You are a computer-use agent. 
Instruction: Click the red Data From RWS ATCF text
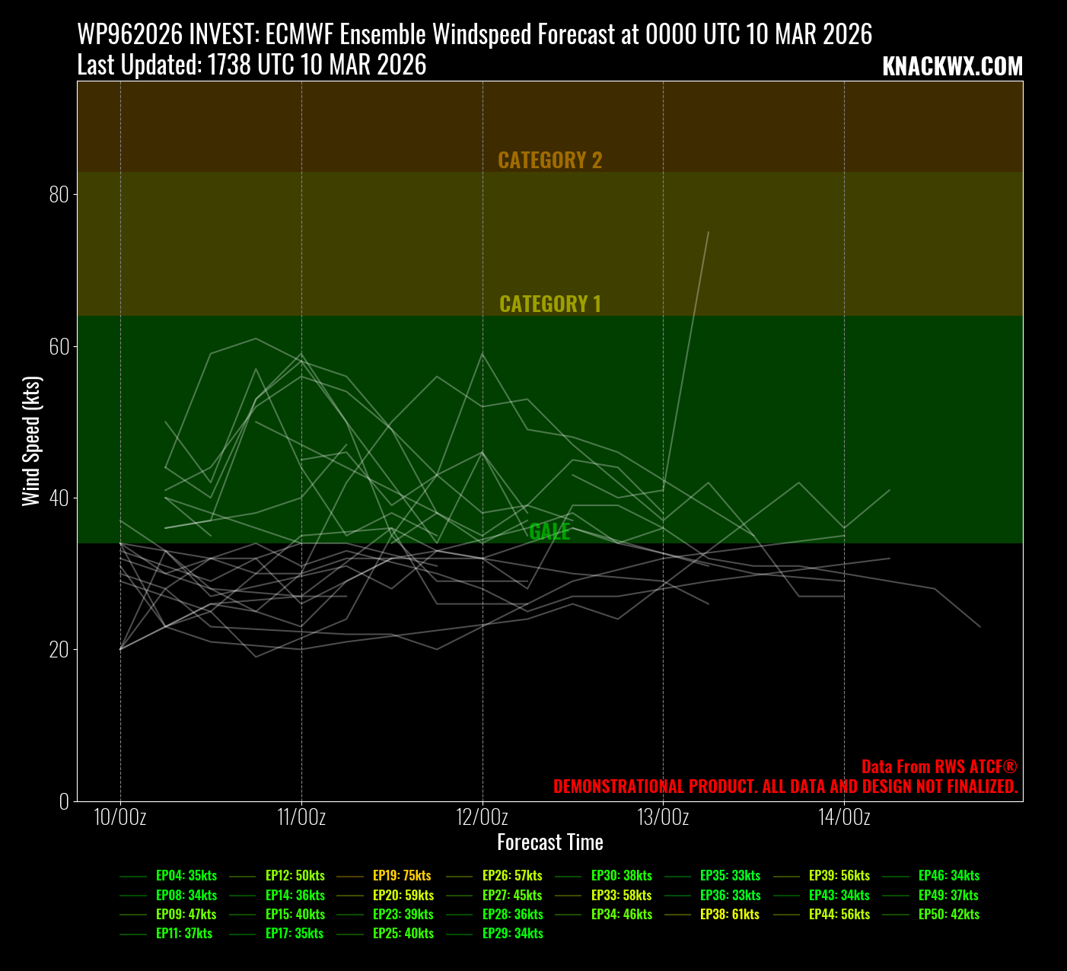tap(938, 767)
